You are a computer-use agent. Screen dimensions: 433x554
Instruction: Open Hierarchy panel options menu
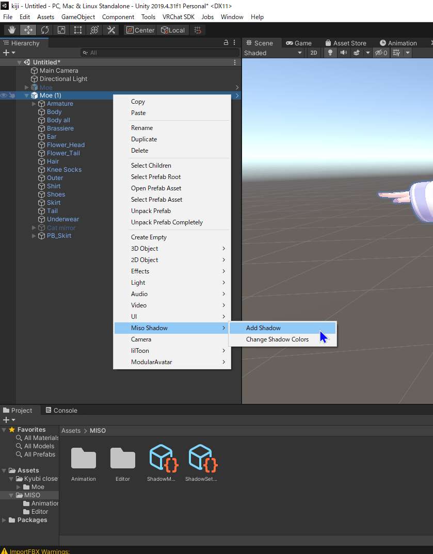[234, 42]
